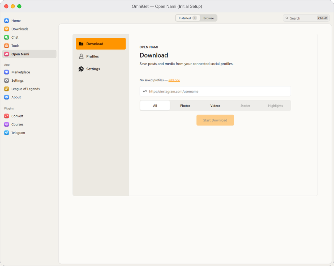Screen dimensions: 334x266
Task: Open the Profiles section label
Action: [92, 56]
